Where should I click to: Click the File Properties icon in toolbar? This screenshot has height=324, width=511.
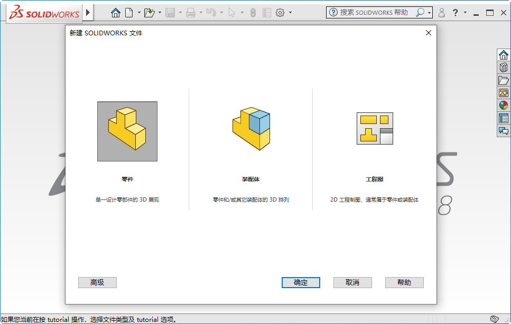[266, 13]
